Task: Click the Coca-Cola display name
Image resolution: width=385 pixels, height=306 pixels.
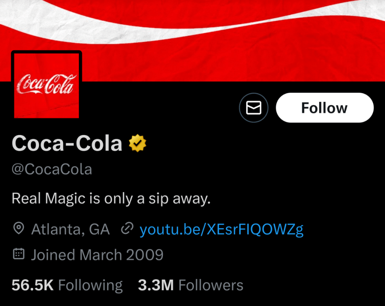Action: [x=67, y=143]
